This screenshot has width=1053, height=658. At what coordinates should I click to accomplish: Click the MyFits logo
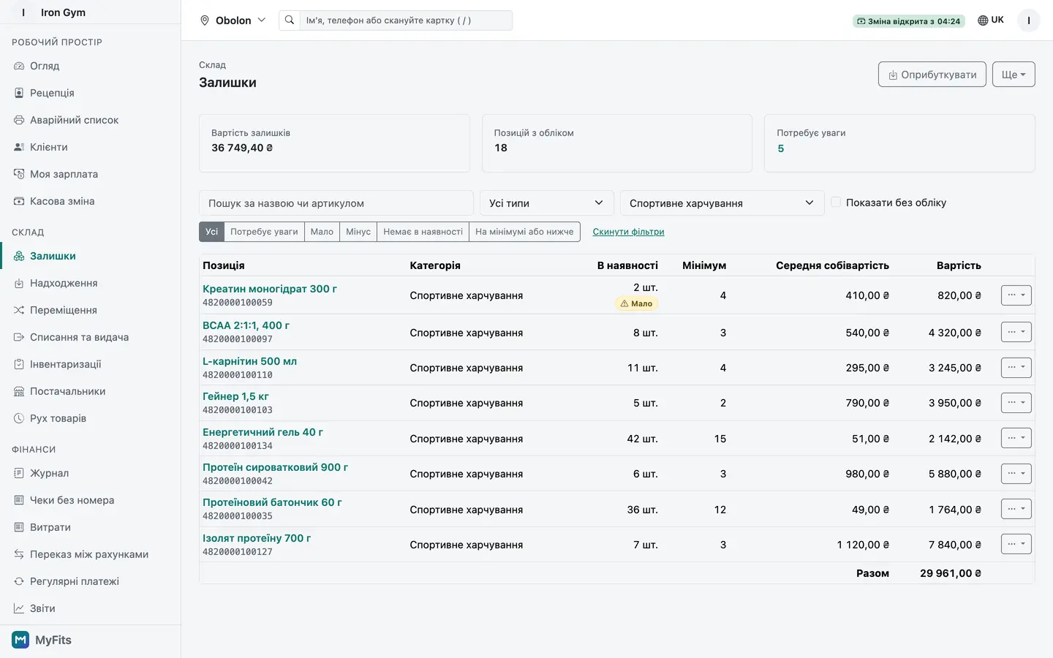click(20, 640)
